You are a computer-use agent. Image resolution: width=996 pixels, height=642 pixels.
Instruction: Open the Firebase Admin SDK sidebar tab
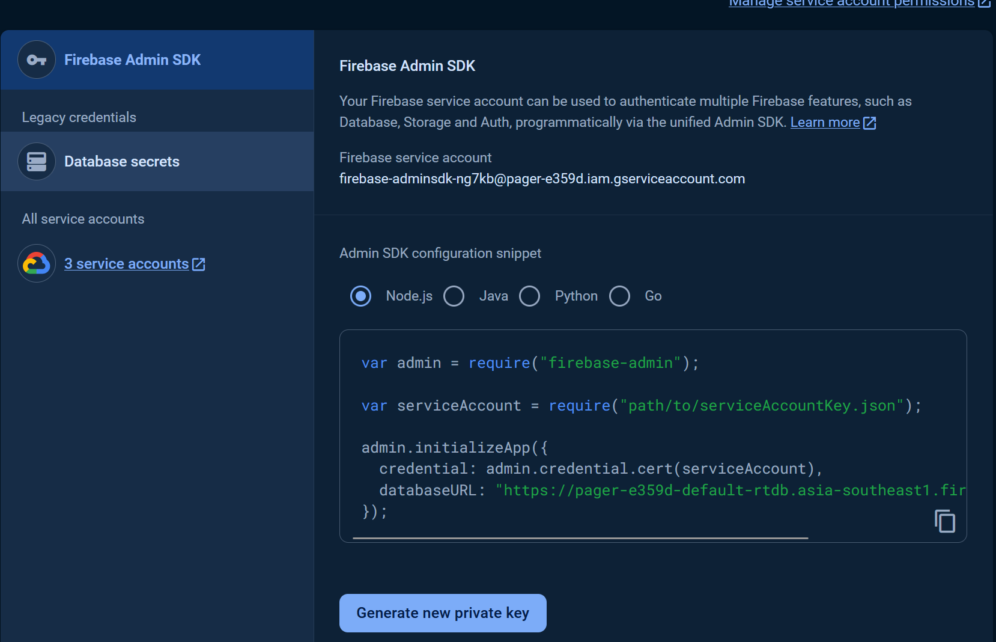pyautogui.click(x=157, y=60)
